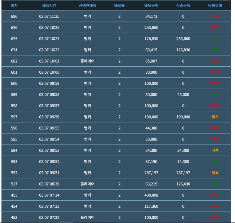Click the 회차 column header
The image size is (235, 223).
click(14, 6)
